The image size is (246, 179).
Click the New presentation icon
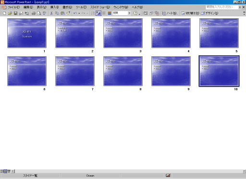[x=4, y=13]
